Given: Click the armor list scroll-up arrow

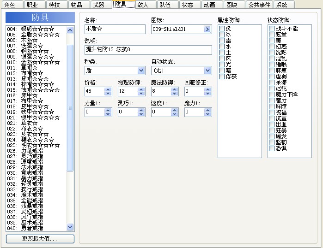Looking at the screenshot, I should click(x=70, y=30).
